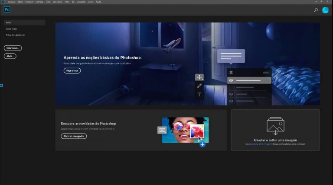The image size is (333, 185).
Task: Open the Texto menu
Action: pyautogui.click(x=48, y=2)
